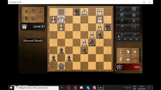The image size is (161, 90).
Task: Select the white bishop on D1
Action: tap(84, 12)
